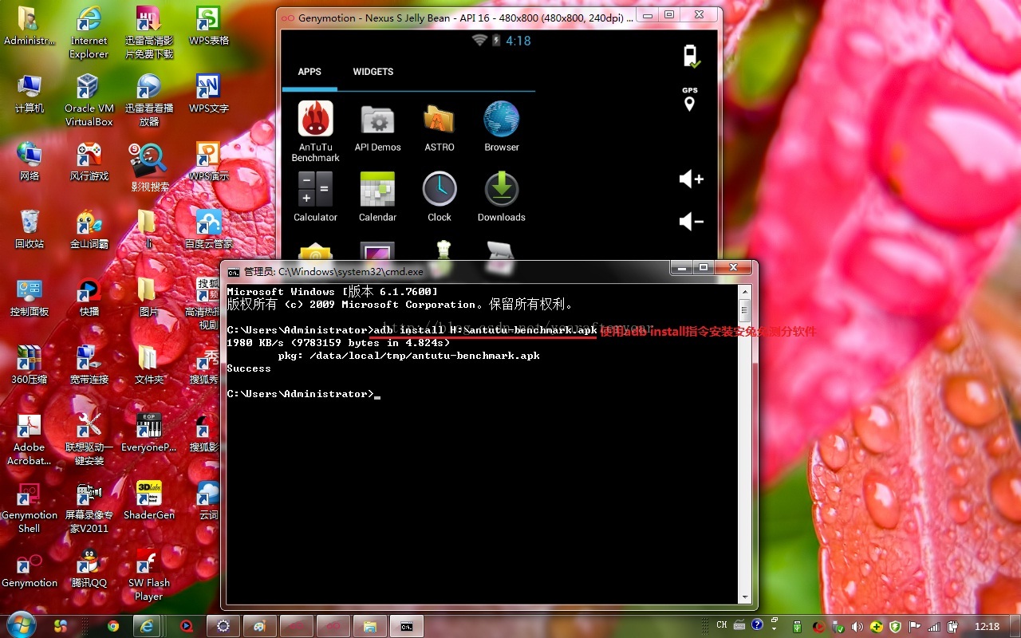Image resolution: width=1021 pixels, height=638 pixels.
Task: Select 风行游戏 desktop shortcut
Action: (x=89, y=162)
